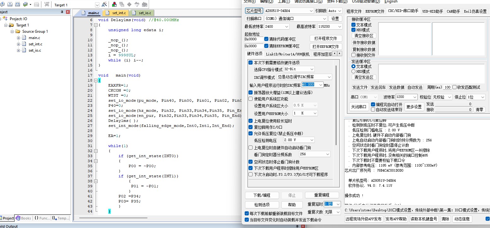Open the Templates tab in project panel
Screen dimensions: 490x228
pyautogui.click(x=61, y=218)
